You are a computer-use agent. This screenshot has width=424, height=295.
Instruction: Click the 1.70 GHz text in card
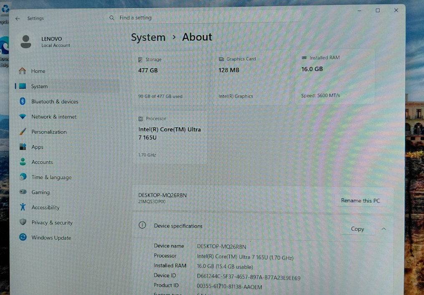click(147, 155)
